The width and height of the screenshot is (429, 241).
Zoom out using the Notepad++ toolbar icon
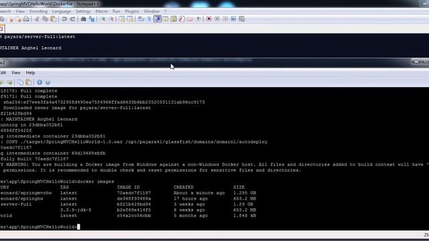pos(111,19)
